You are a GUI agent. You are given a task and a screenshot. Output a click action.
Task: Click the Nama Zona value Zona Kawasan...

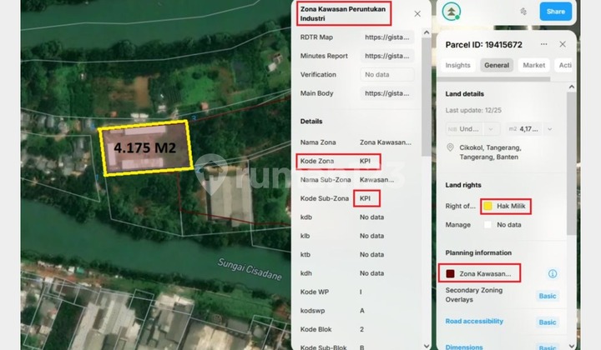tap(385, 142)
